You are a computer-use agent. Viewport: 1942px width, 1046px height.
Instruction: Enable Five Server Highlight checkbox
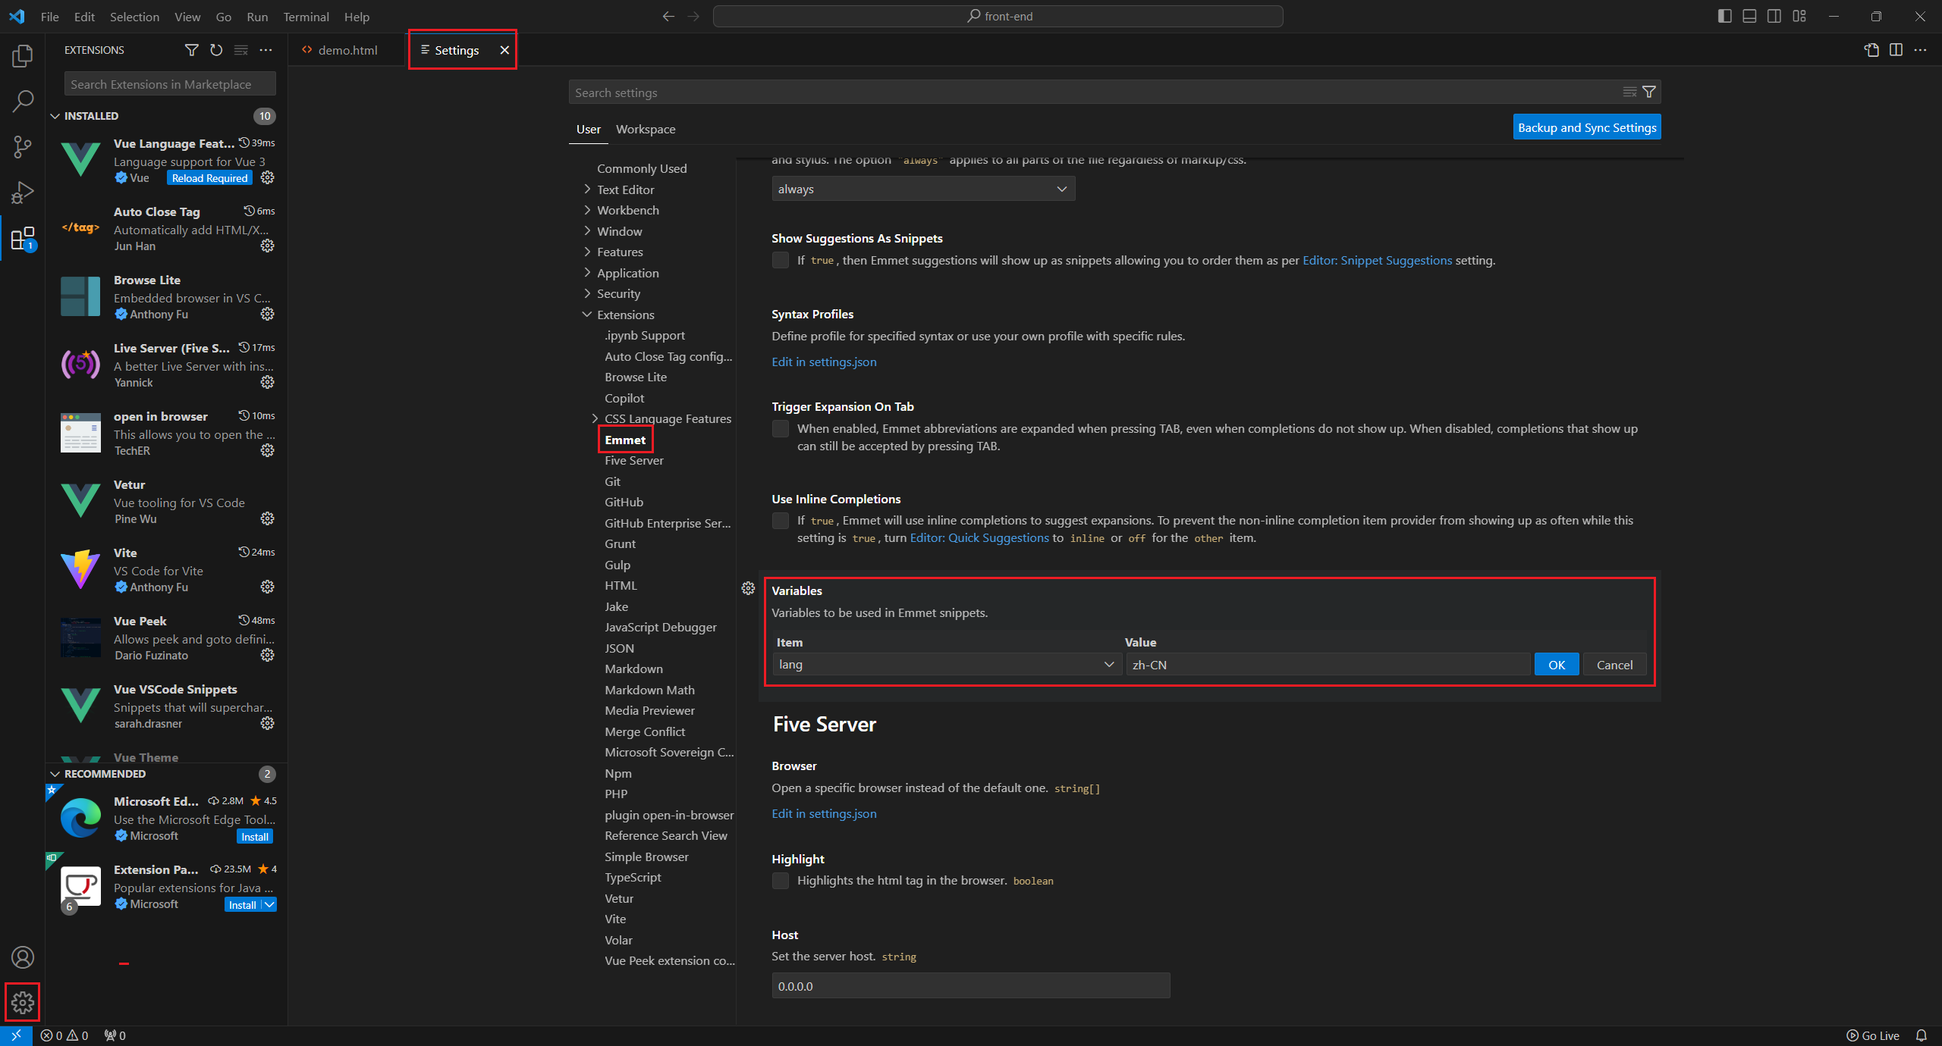point(780,880)
